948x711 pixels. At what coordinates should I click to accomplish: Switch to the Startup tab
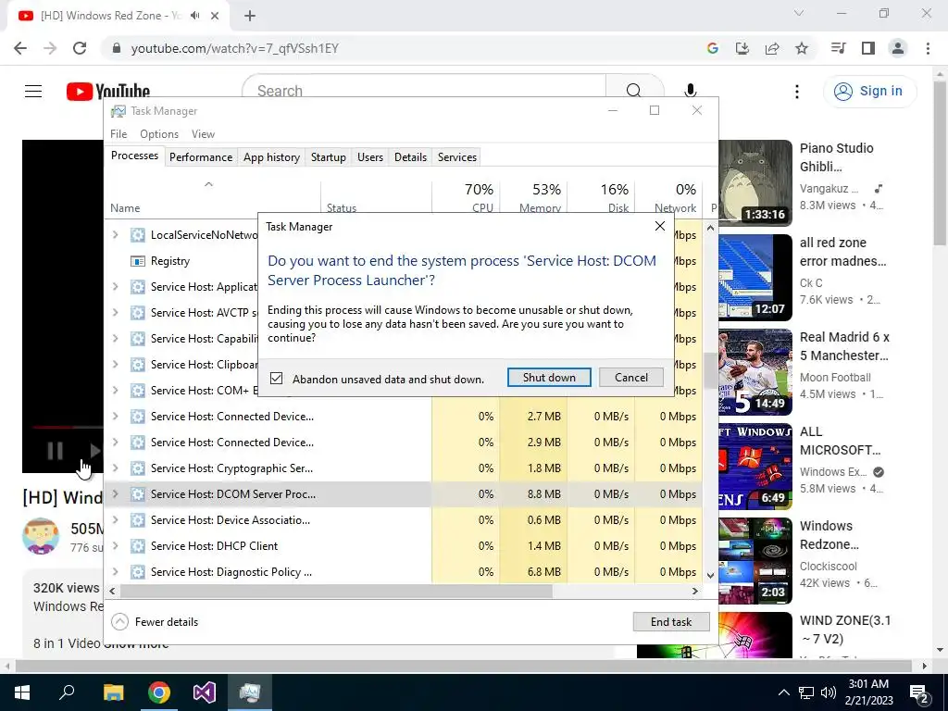[x=329, y=157]
